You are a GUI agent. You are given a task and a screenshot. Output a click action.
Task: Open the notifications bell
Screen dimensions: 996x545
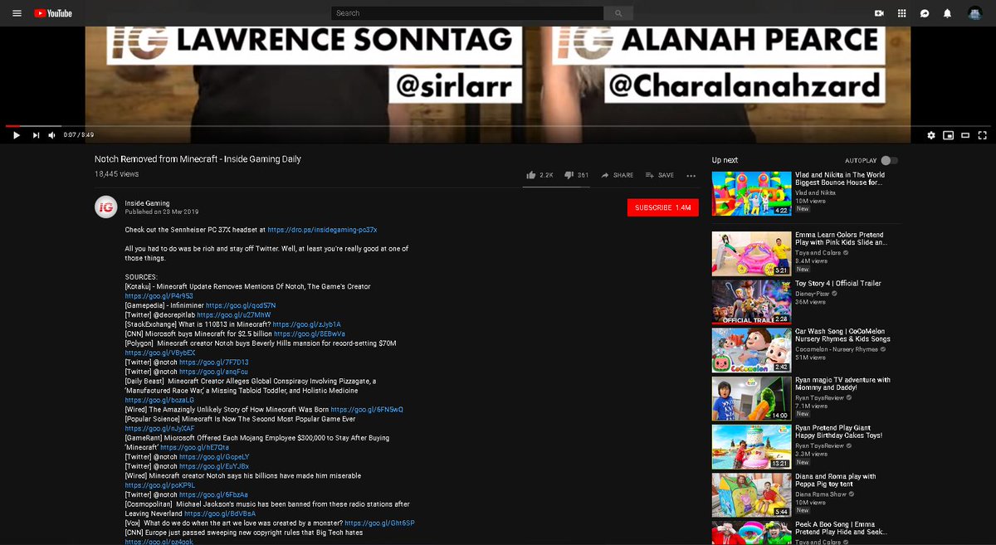[947, 13]
